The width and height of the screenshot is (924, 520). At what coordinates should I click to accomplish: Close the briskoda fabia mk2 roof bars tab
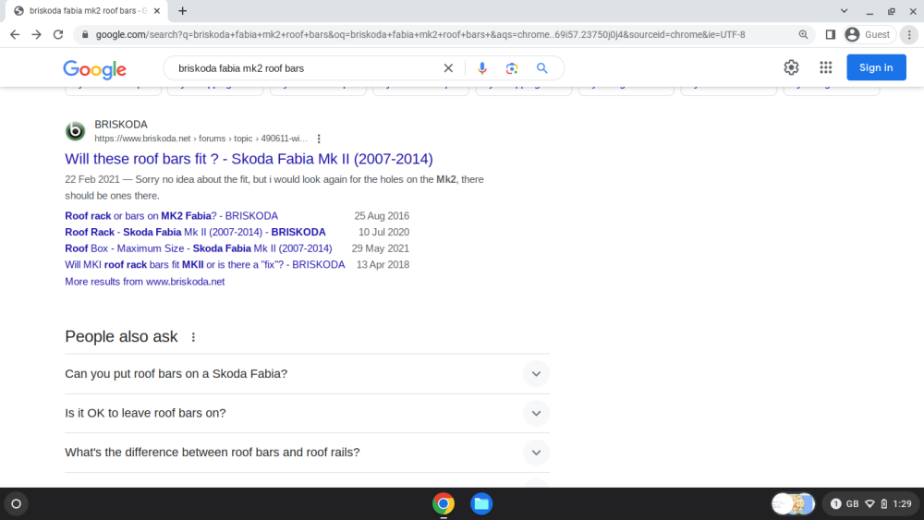pos(157,10)
